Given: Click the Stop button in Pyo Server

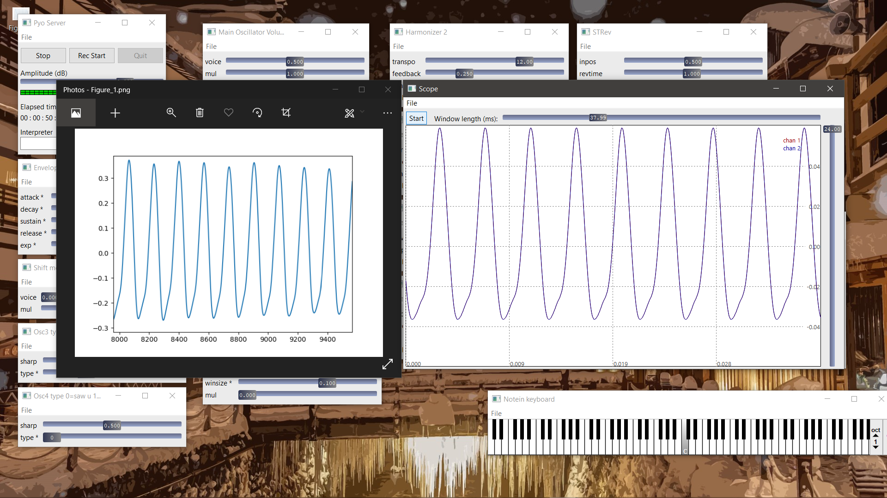Looking at the screenshot, I should pyautogui.click(x=43, y=56).
